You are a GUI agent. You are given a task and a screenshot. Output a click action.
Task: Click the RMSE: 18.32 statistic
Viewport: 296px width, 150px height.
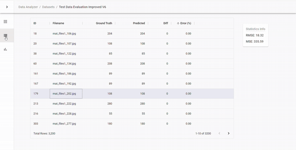coord(255,35)
